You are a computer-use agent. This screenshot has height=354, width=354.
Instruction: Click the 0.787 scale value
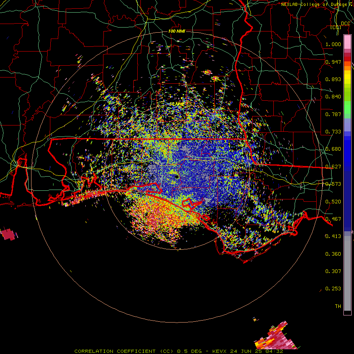point(333,114)
